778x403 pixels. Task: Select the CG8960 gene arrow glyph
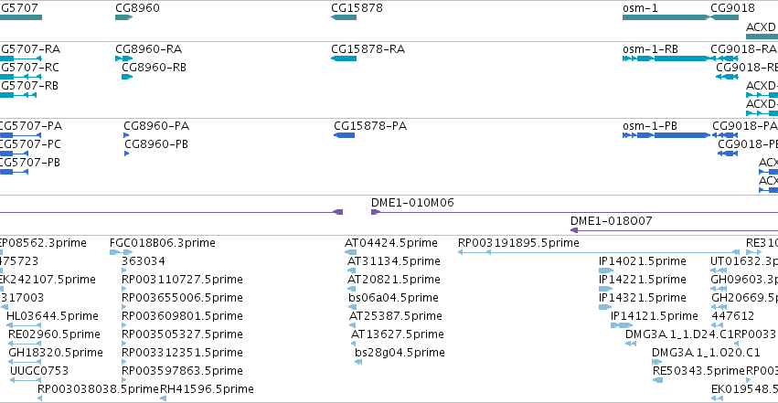click(124, 17)
